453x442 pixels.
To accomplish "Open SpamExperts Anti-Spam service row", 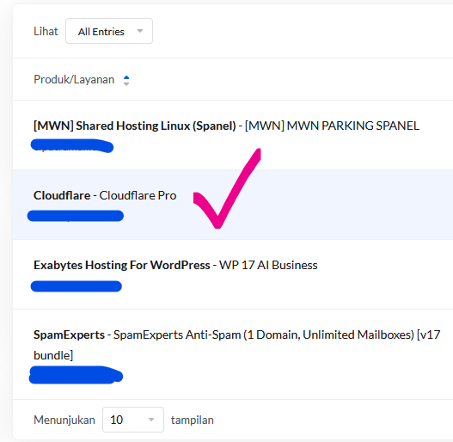I will [x=233, y=354].
